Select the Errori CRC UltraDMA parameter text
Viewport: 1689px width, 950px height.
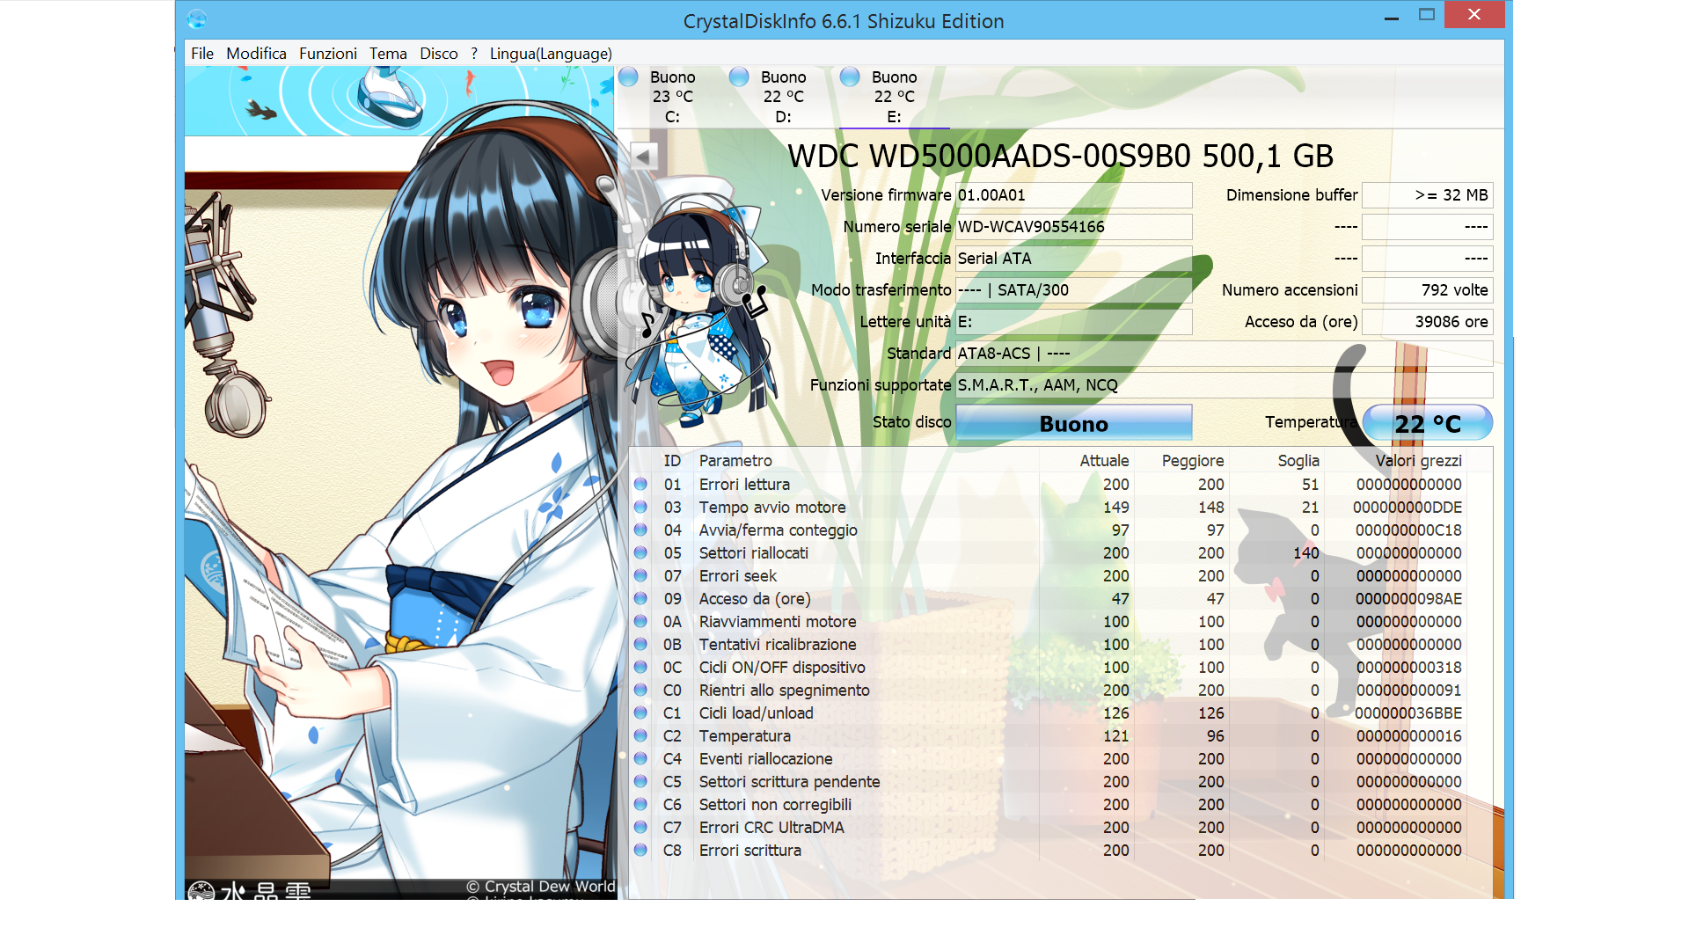(x=771, y=828)
